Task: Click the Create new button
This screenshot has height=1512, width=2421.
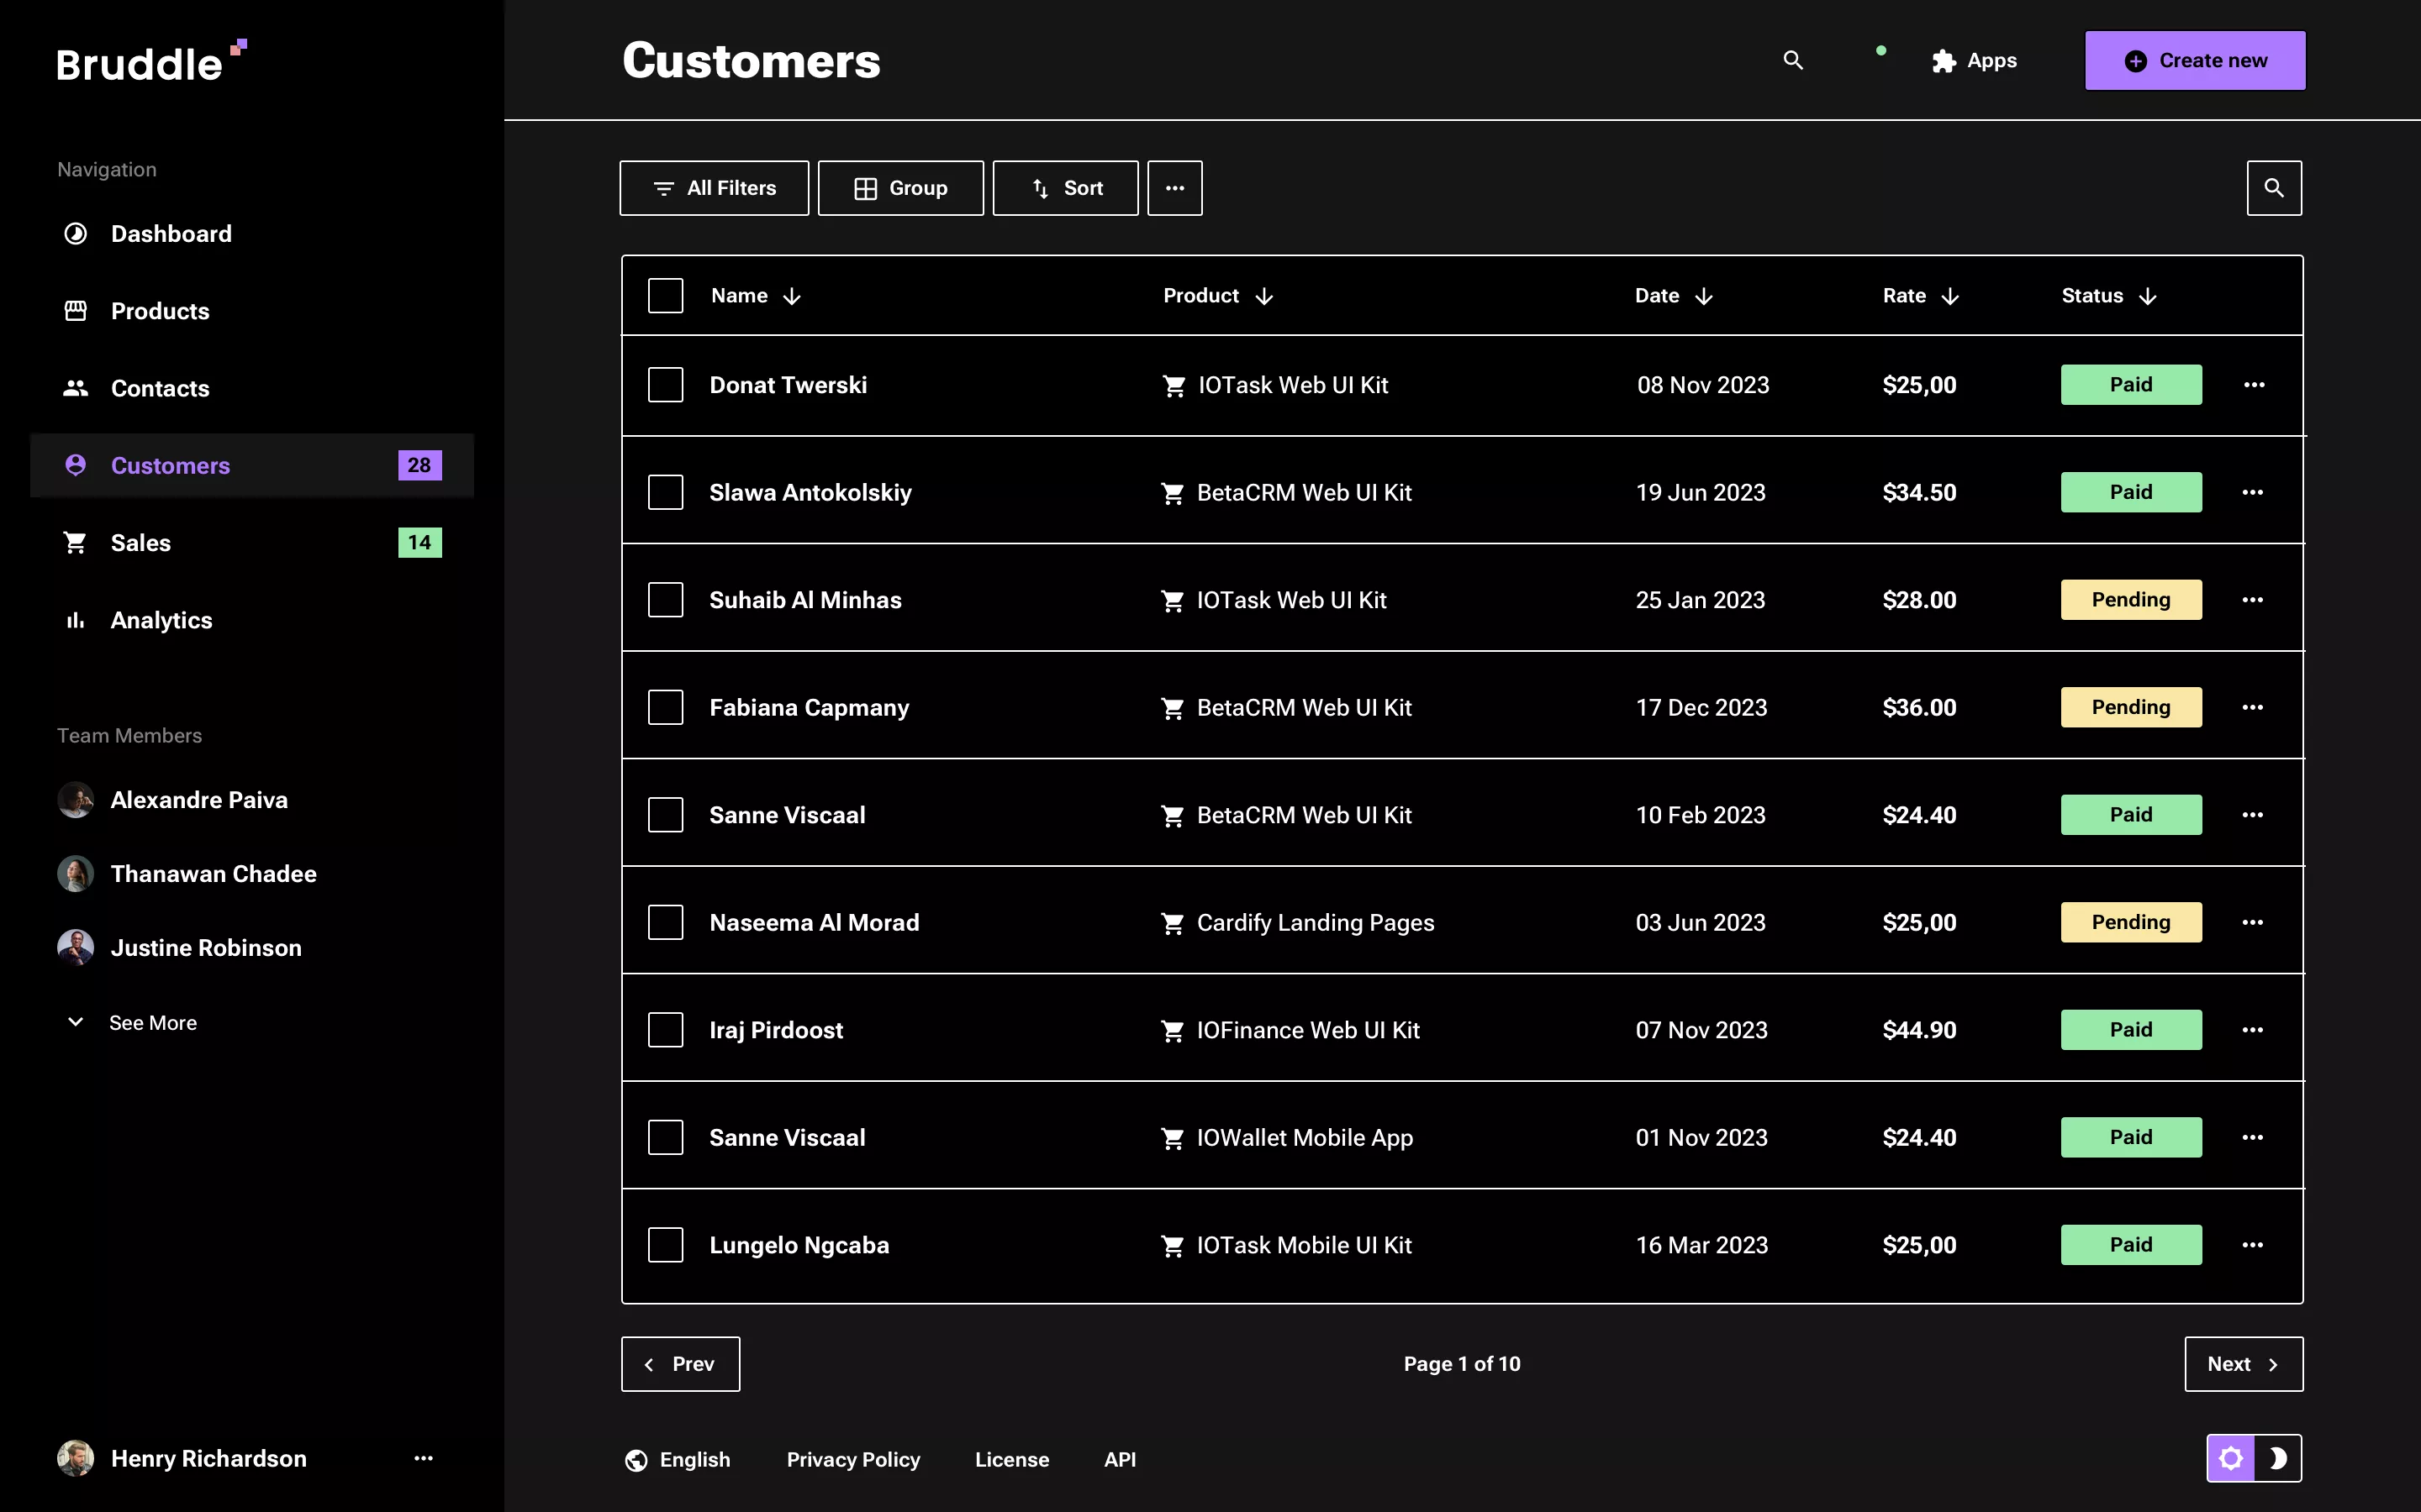Action: [x=2194, y=60]
